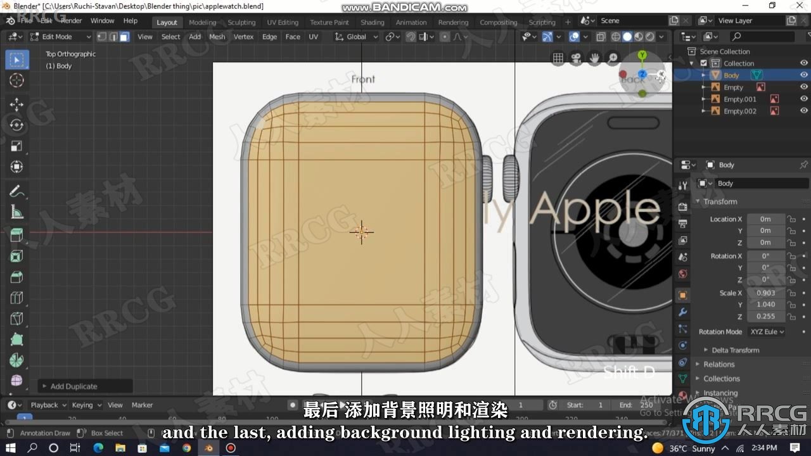The image size is (811, 456).
Task: Switch to the Modeling workspace tab
Action: (202, 22)
